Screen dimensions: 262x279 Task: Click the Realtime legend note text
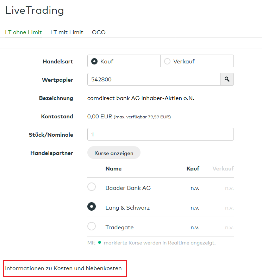(x=151, y=243)
